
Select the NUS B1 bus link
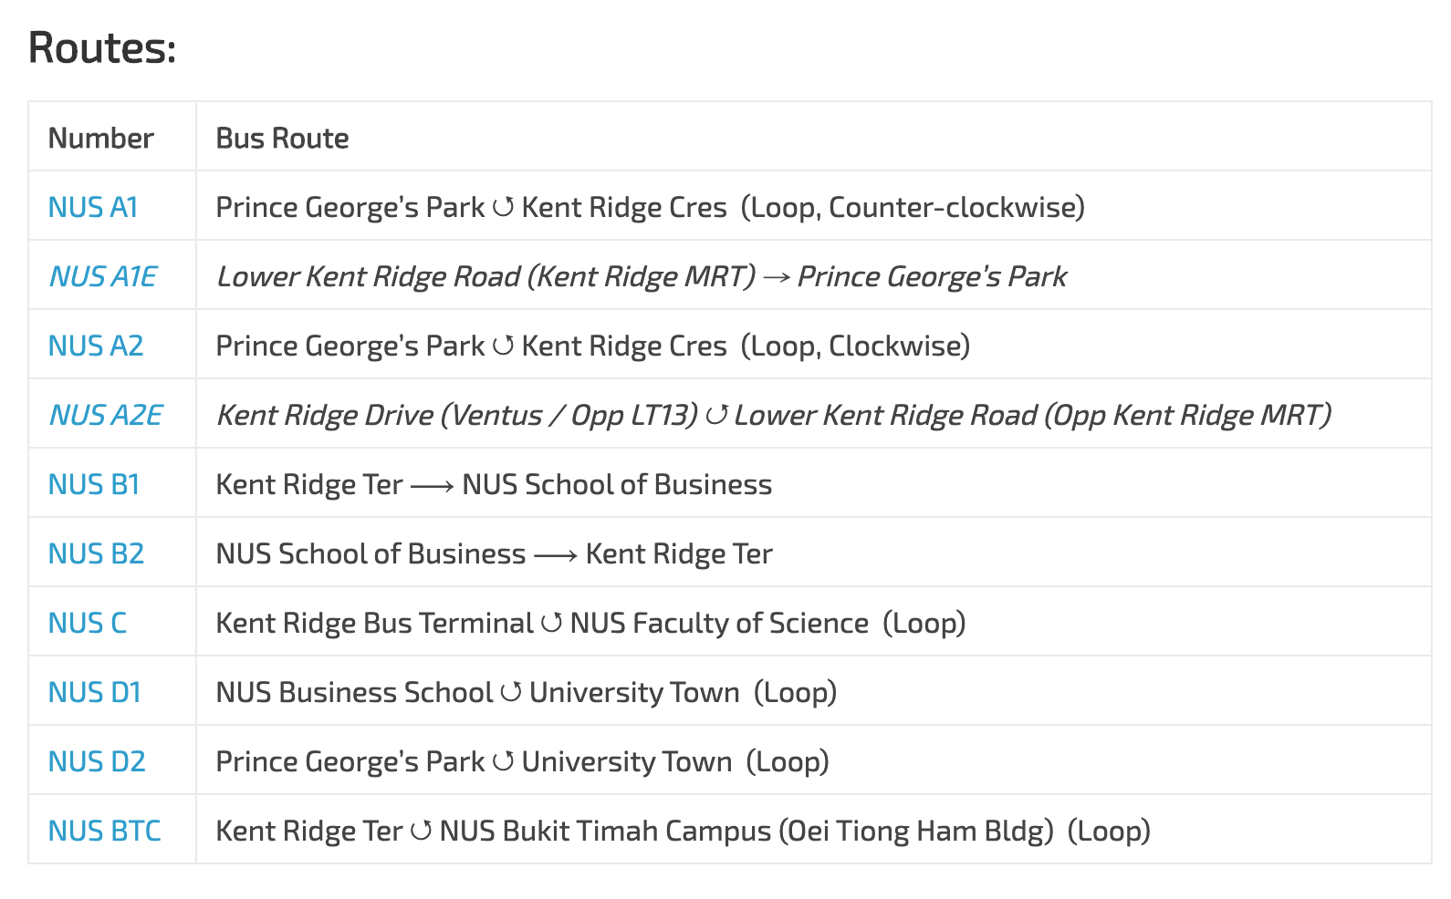coord(94,485)
